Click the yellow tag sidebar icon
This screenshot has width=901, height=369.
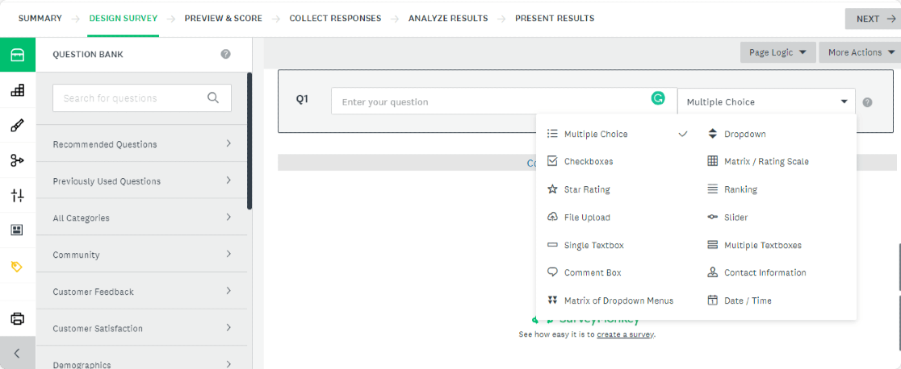[x=17, y=266]
